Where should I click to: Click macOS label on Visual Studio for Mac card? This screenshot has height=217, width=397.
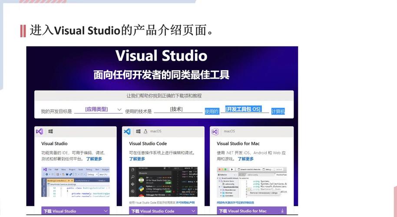[x=229, y=131]
